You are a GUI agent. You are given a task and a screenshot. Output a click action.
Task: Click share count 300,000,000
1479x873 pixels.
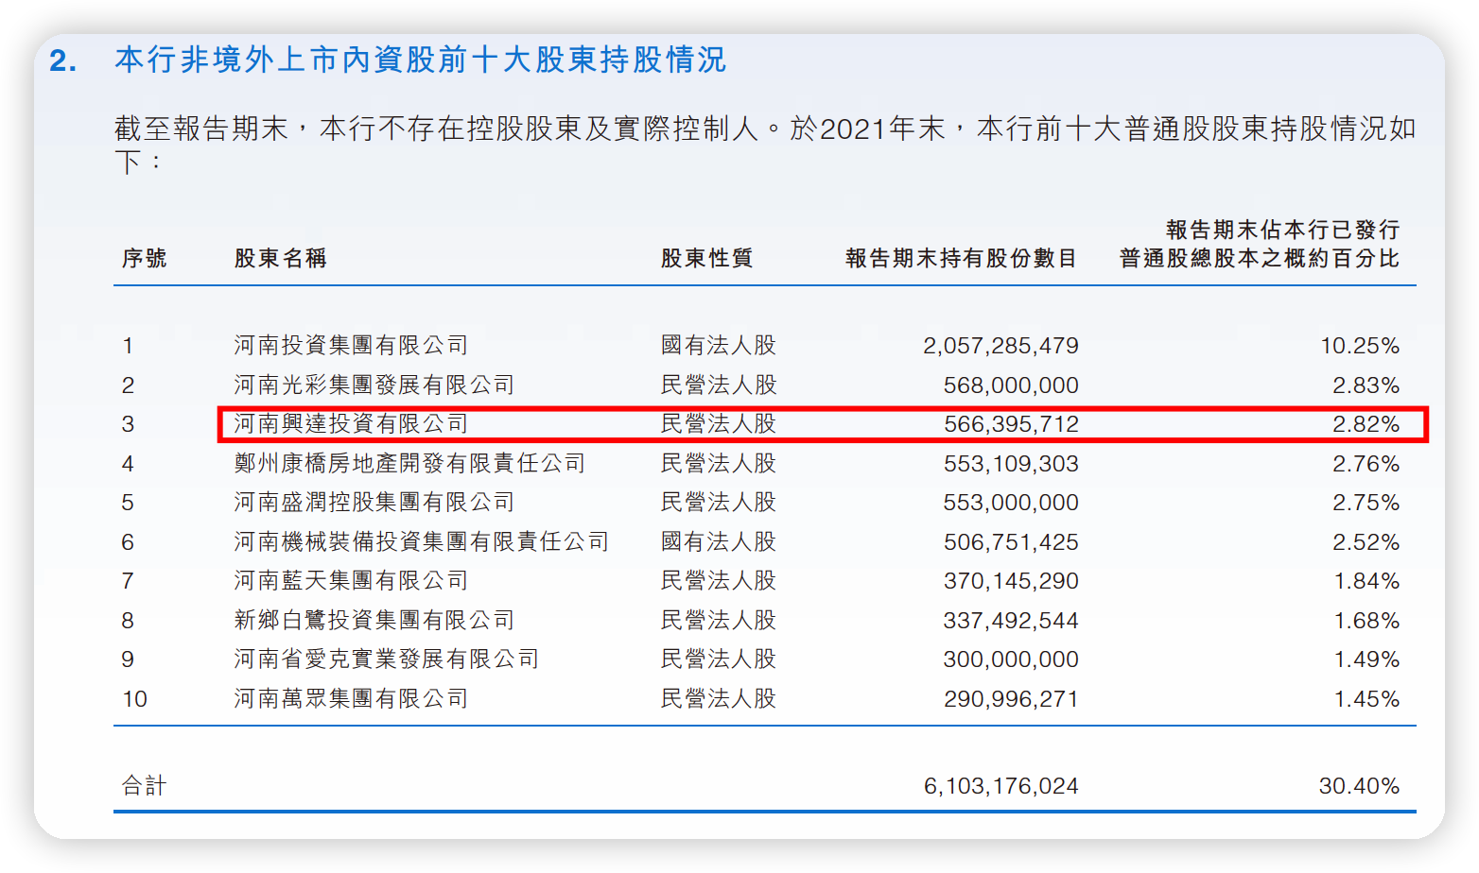pyautogui.click(x=1011, y=659)
